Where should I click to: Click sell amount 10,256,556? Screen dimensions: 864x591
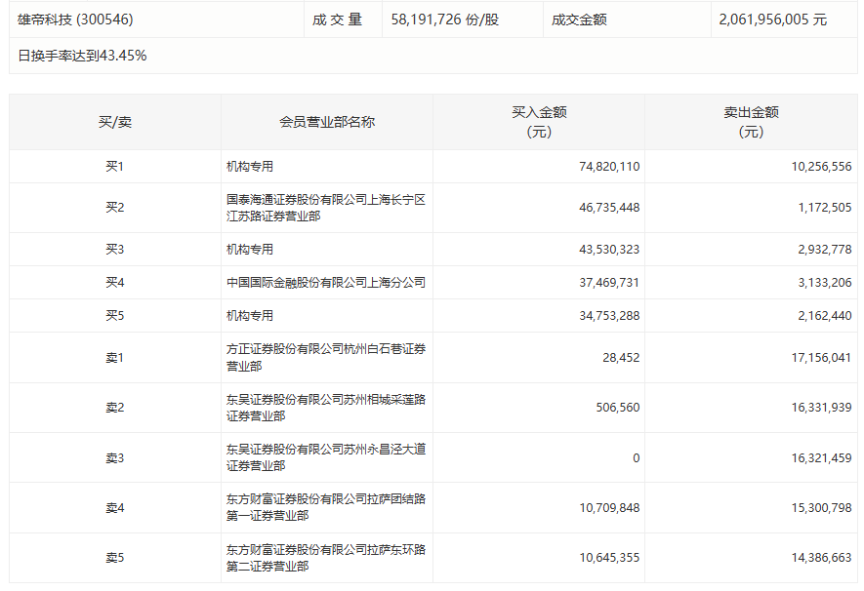821,166
